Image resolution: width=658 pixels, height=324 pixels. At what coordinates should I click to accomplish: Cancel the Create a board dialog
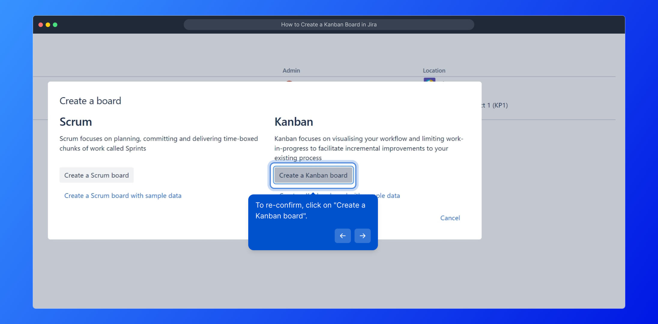(450, 218)
